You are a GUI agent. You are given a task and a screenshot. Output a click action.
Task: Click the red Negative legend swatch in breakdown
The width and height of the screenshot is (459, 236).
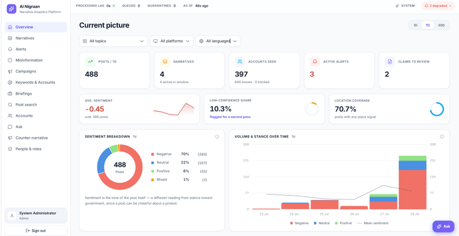coord(152,154)
